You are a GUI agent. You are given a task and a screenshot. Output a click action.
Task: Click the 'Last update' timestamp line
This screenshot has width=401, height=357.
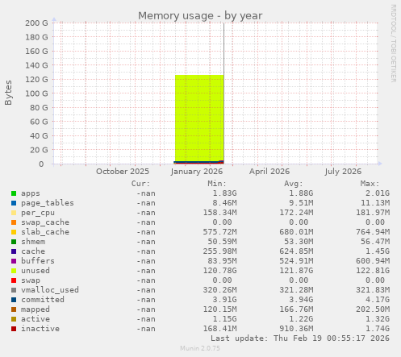point(300,338)
